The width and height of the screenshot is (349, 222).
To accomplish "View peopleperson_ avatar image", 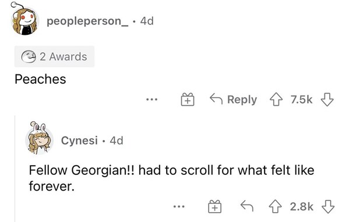I will [x=24, y=19].
